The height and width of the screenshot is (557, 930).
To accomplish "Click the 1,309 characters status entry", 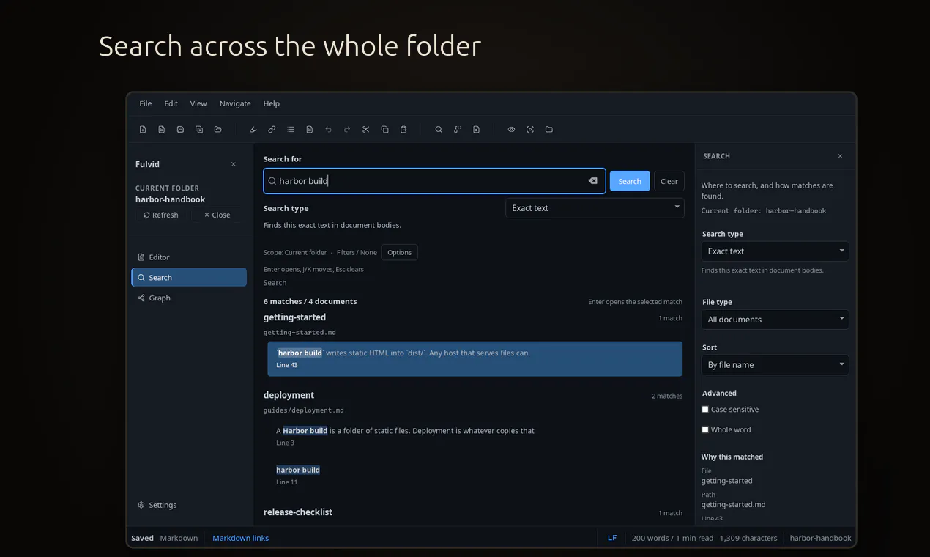I will [748, 538].
